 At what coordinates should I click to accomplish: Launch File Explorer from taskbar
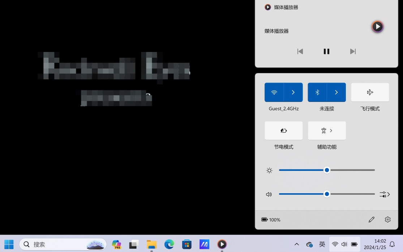click(151, 244)
